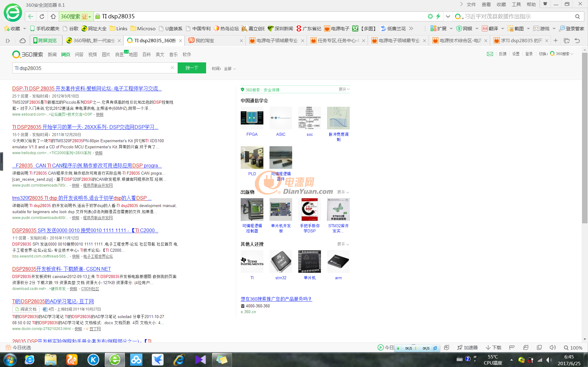Open the DSP-TI DSP 28035 开发套件资料 result
The image size is (588, 367).
point(87,88)
